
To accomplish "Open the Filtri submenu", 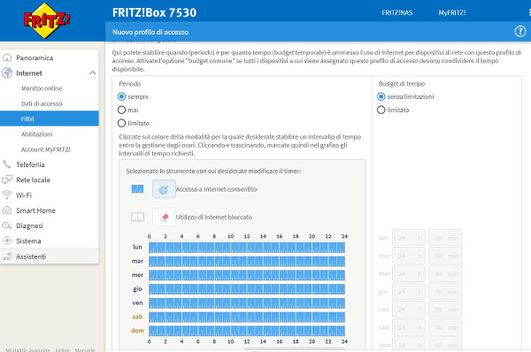I will [x=50, y=119].
